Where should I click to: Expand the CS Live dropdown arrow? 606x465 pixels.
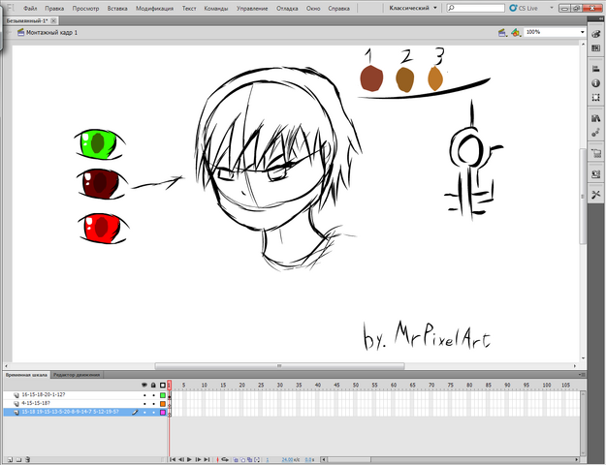click(x=552, y=8)
